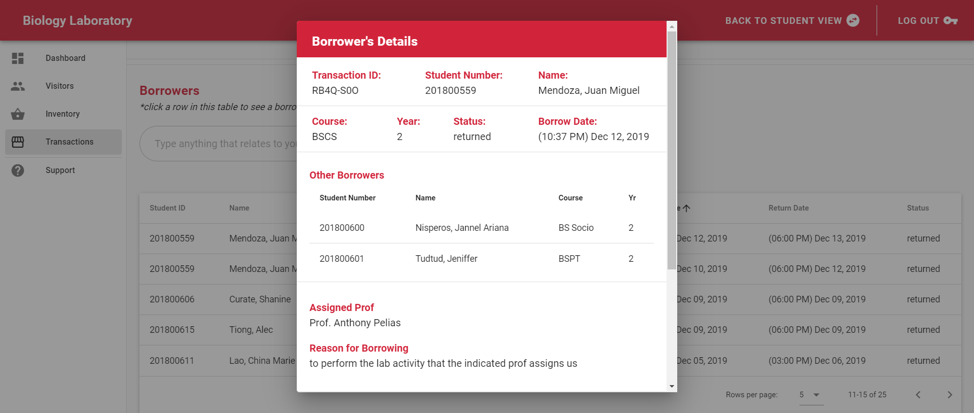Click the sort arrow in the date column header
The height and width of the screenshot is (413, 974).
pyautogui.click(x=686, y=208)
